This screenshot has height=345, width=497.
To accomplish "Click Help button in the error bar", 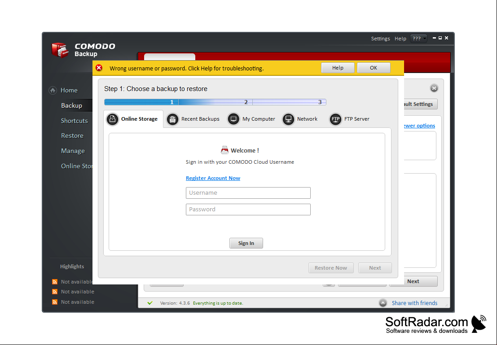I will click(x=338, y=68).
